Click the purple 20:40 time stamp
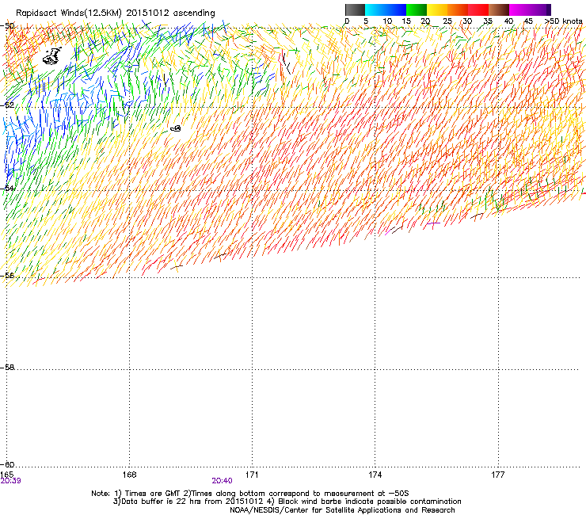This screenshot has width=586, height=515. 222,481
